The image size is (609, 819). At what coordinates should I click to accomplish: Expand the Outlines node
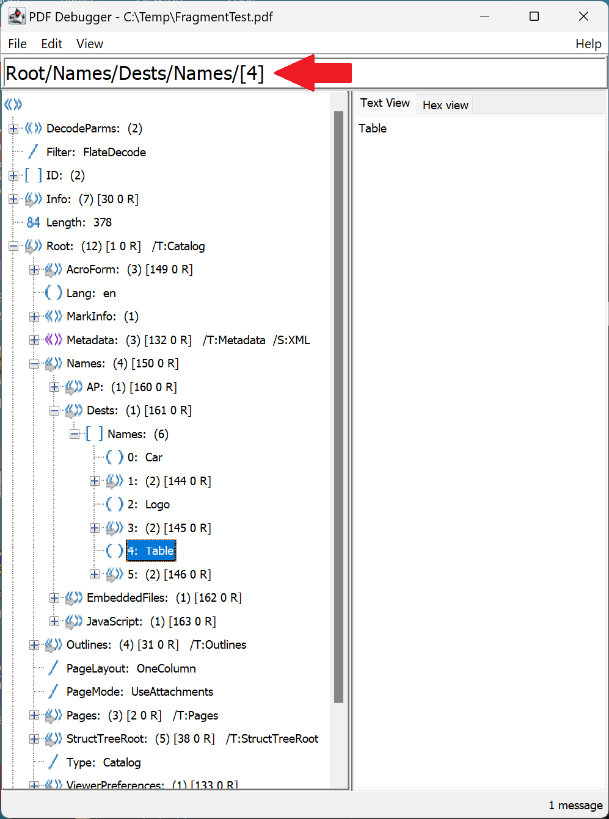coord(34,644)
